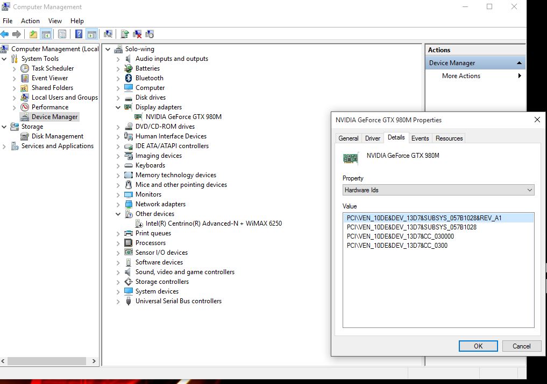547x384 pixels.
Task: Click Scan for hardware changes icon
Action: point(108,34)
